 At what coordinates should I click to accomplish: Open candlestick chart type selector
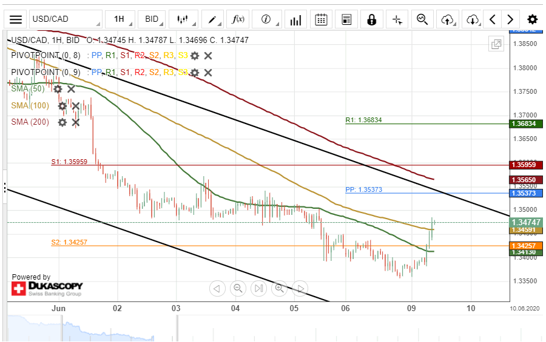[183, 19]
